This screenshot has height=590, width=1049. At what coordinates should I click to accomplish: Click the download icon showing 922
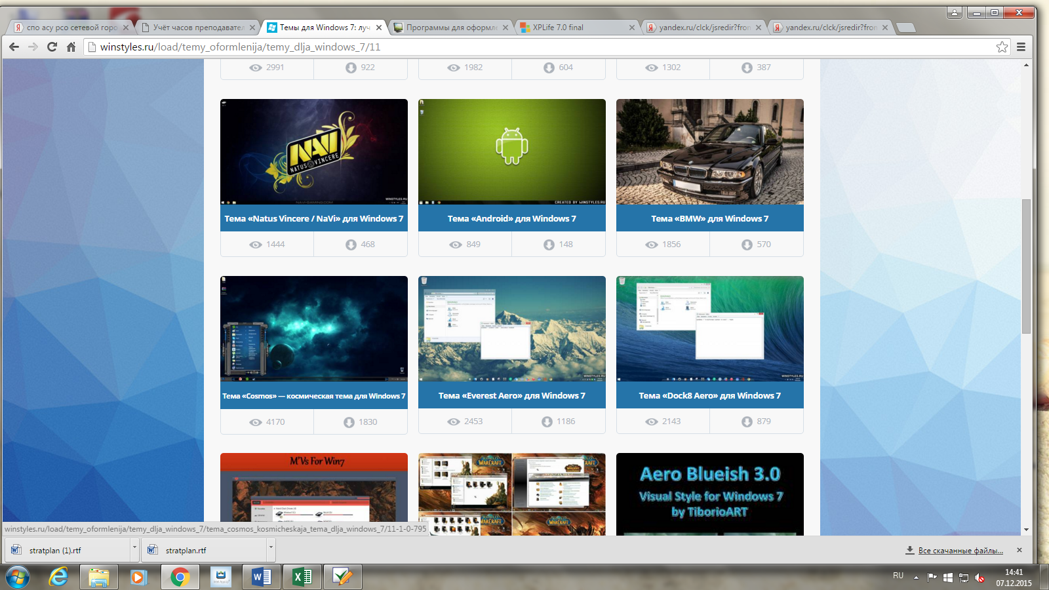(x=351, y=68)
